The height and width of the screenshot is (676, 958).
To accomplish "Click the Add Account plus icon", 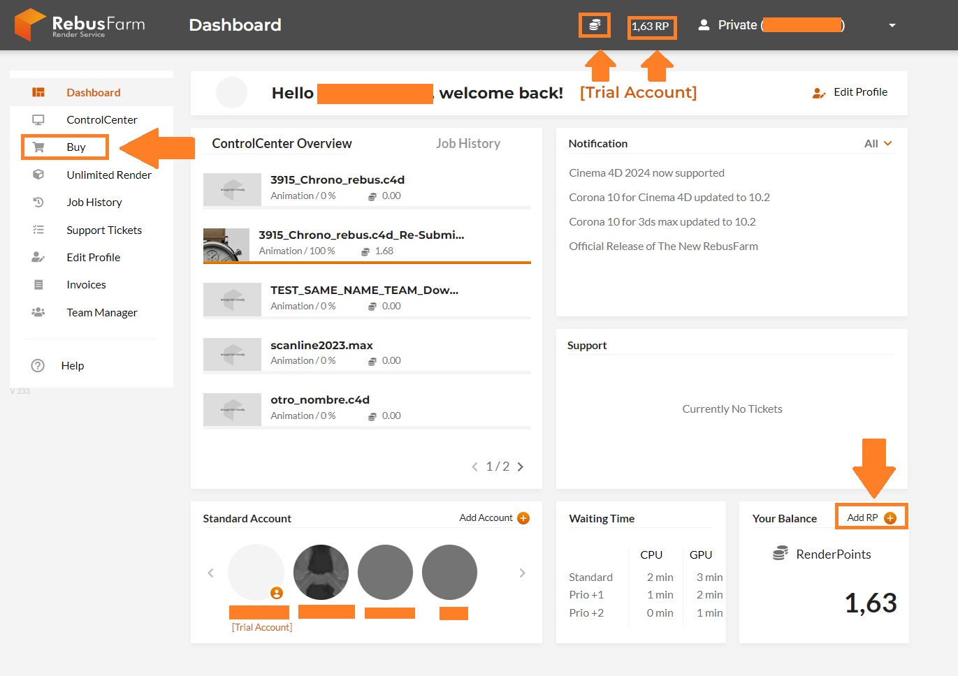I will pos(523,518).
